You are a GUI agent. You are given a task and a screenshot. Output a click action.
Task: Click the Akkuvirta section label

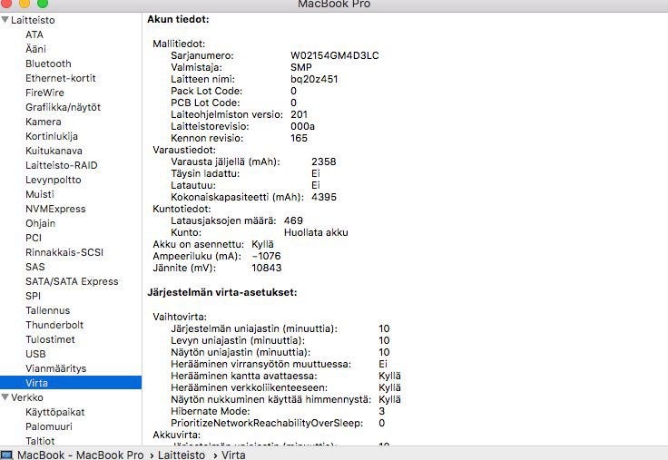coord(177,435)
